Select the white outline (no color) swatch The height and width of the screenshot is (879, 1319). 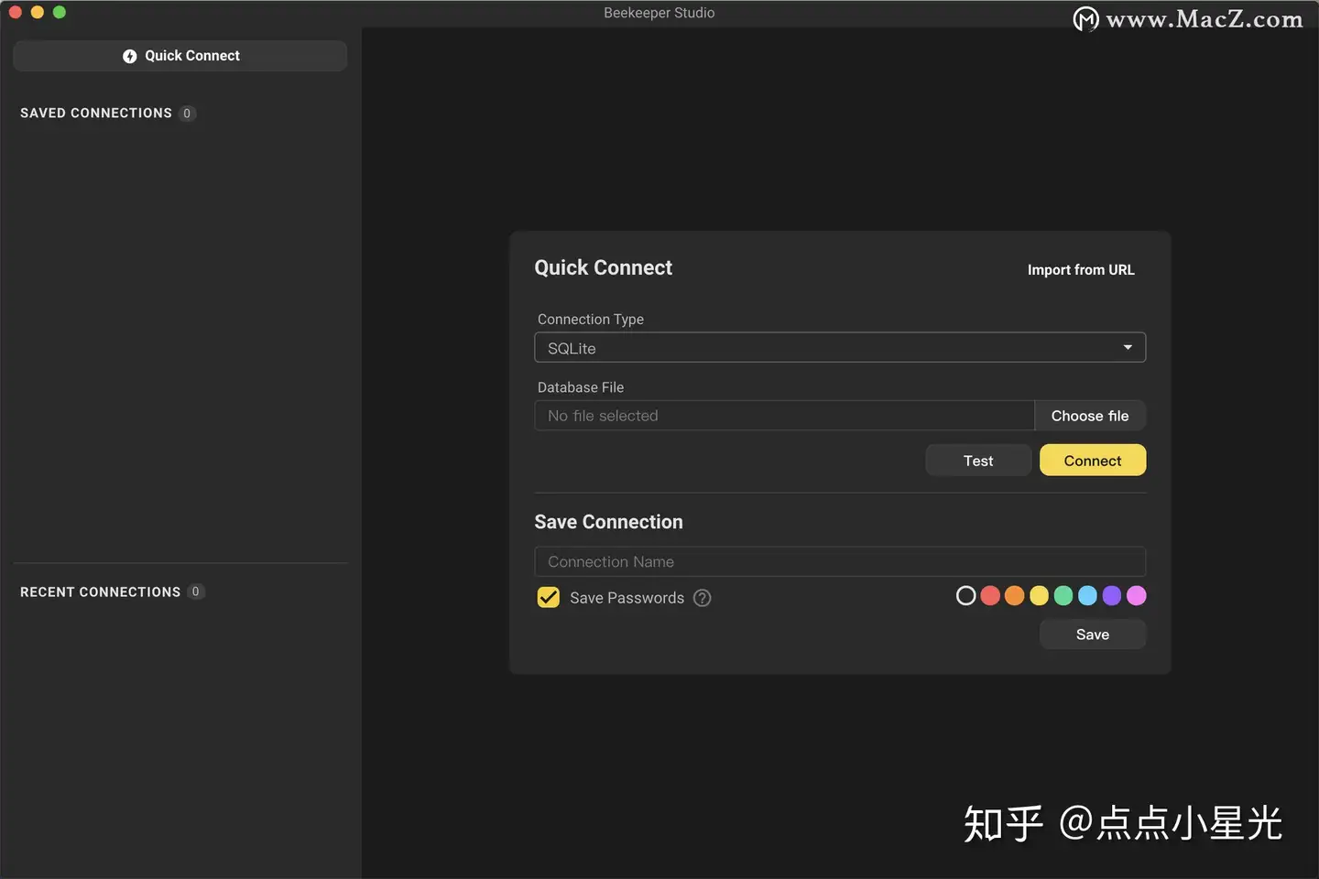[x=965, y=596]
